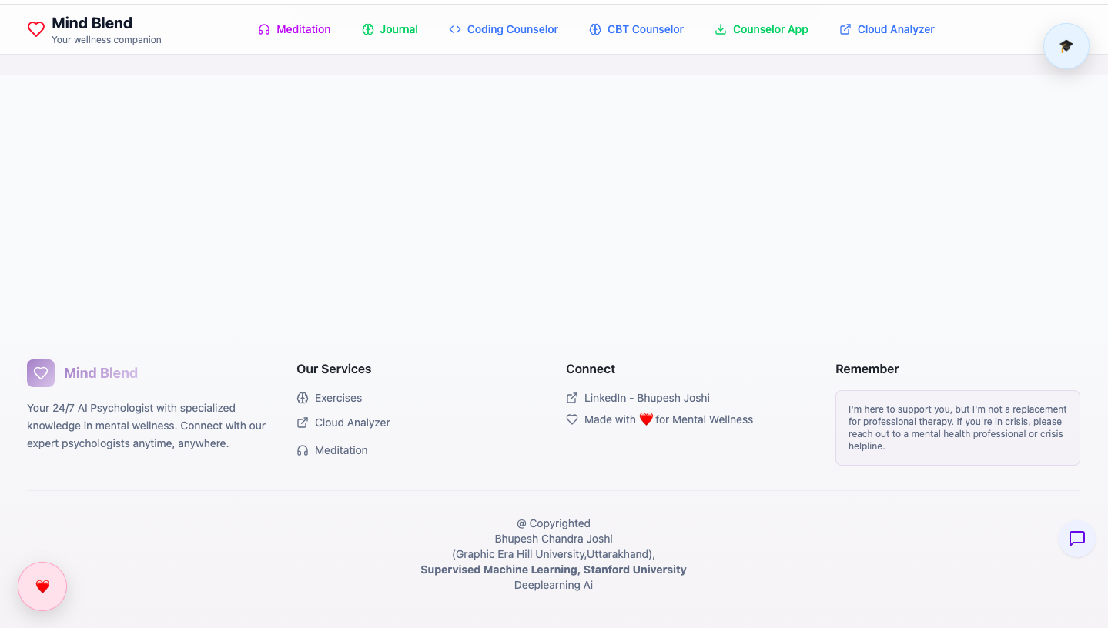Click the code brackets icon beside Coding Counselor
1108x628 pixels.
(455, 29)
